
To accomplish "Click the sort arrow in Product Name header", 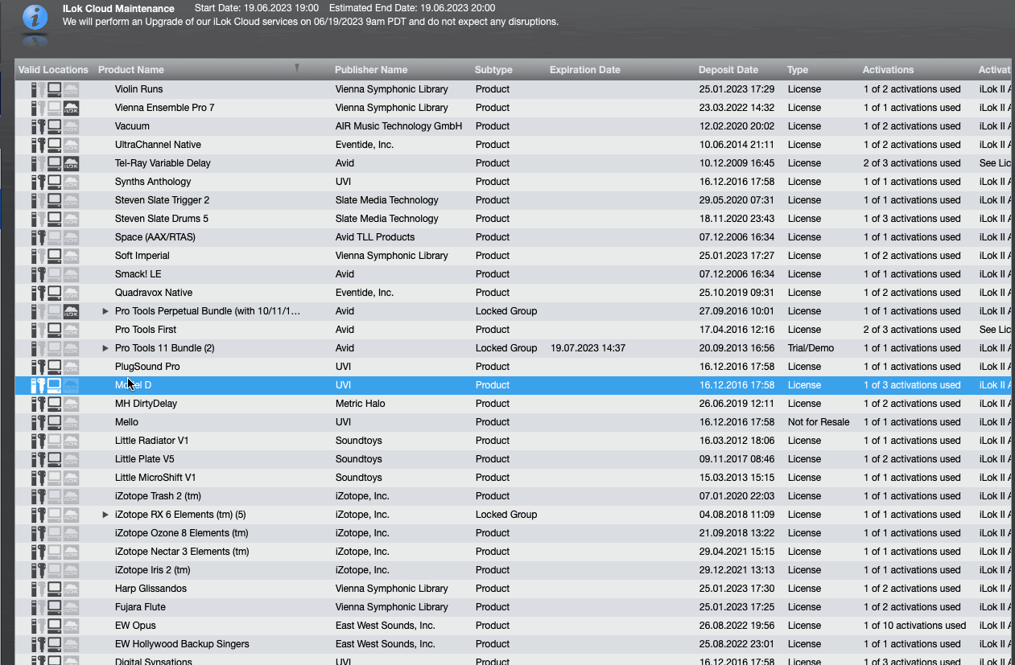I will (297, 68).
